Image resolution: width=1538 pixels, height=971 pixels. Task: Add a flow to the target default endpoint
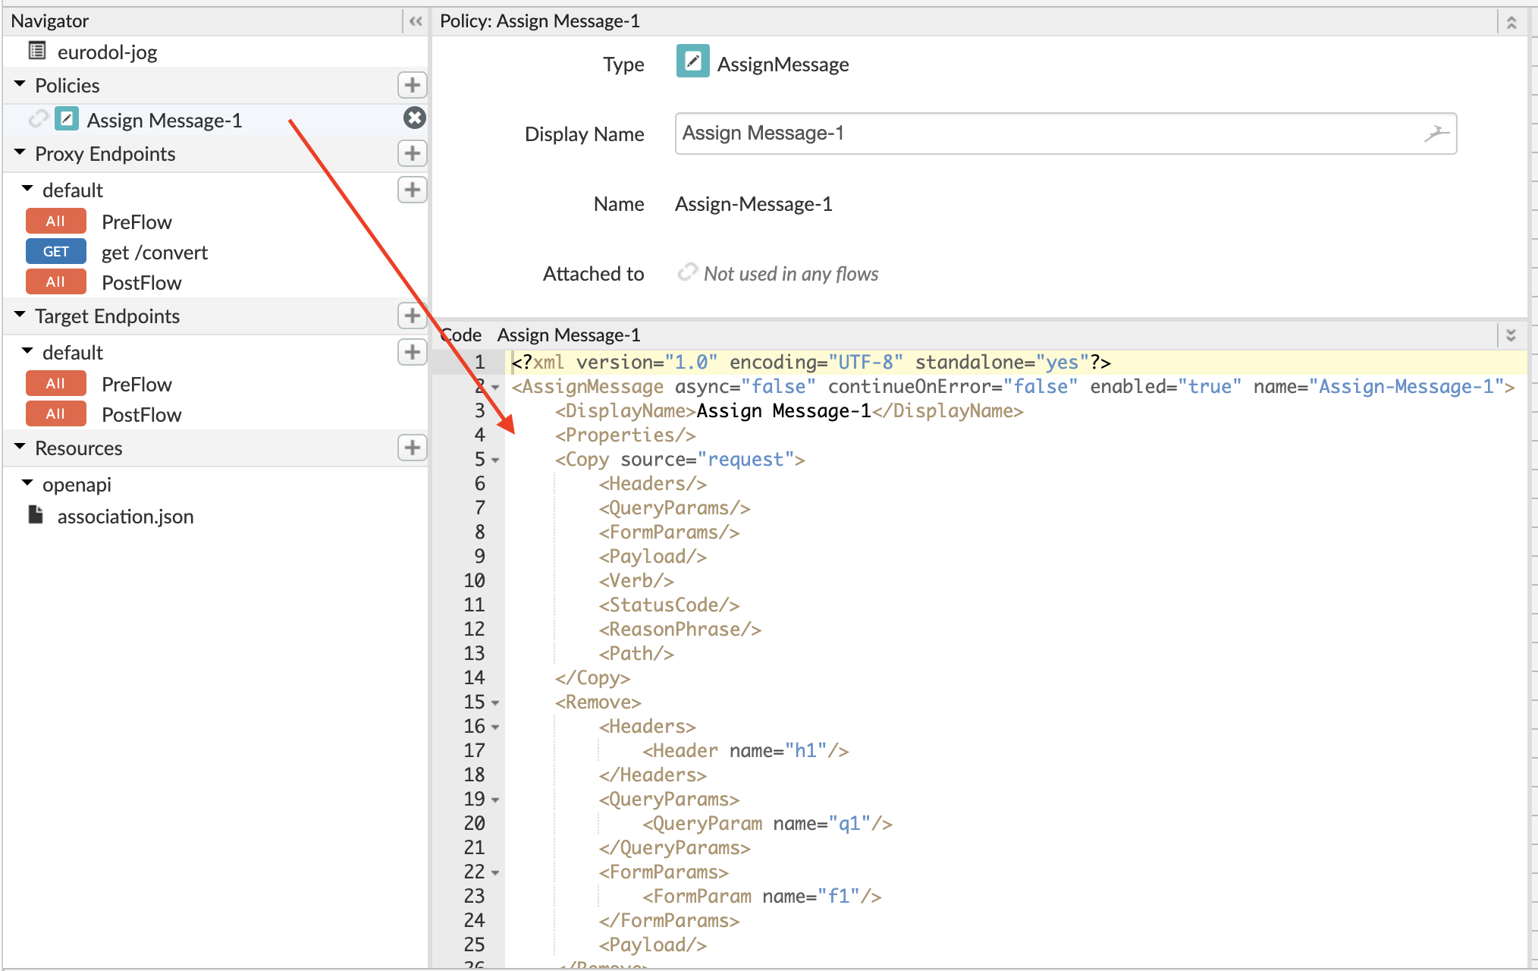pos(412,352)
